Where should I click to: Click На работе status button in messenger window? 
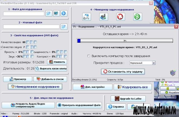tap(169, 93)
